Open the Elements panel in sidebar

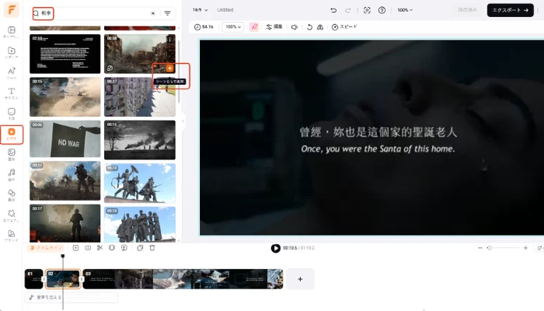tap(12, 195)
